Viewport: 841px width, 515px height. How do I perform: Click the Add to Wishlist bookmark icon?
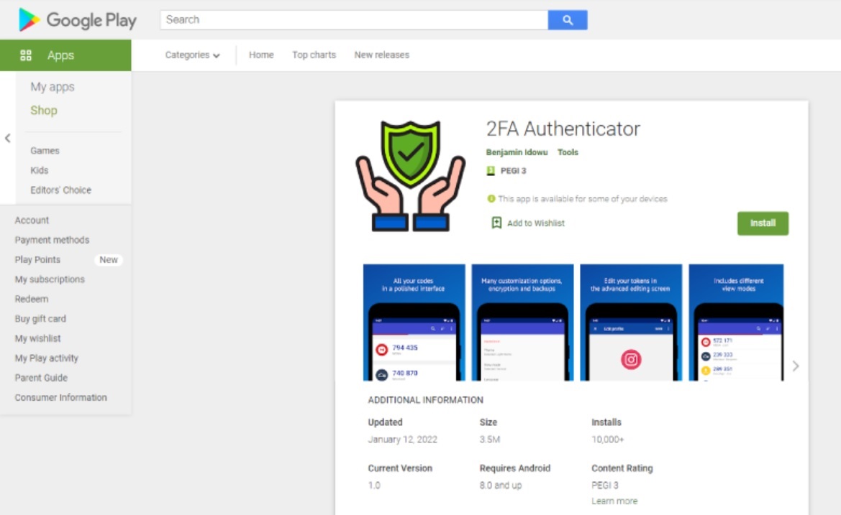[x=496, y=223]
